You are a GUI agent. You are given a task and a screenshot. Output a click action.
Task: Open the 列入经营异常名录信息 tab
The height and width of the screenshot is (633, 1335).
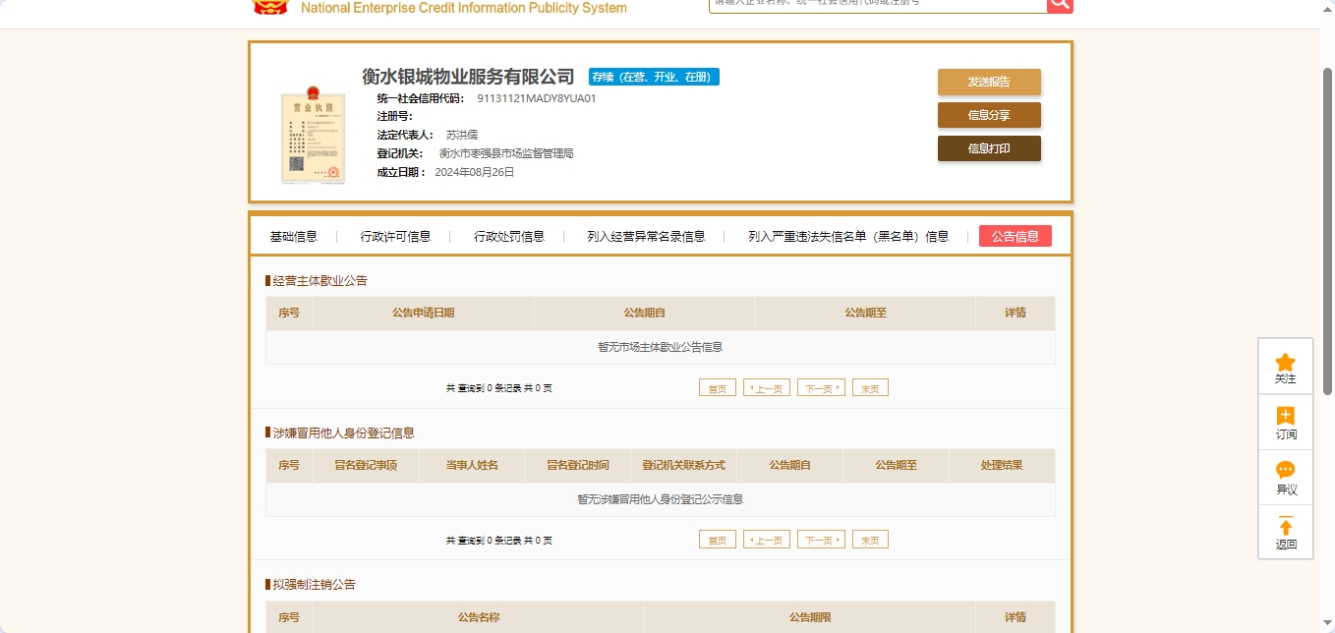646,237
